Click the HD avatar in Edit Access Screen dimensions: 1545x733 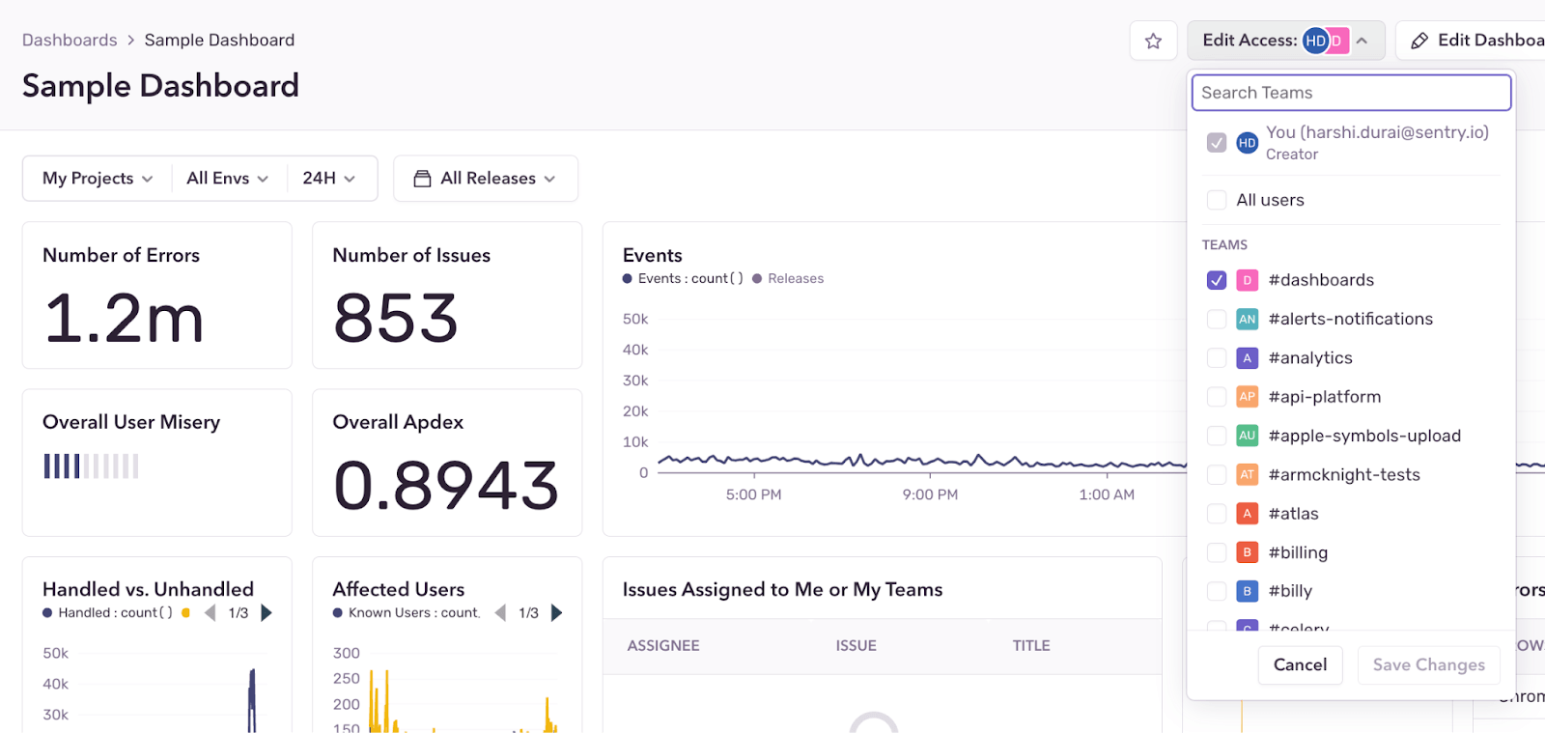tap(1315, 41)
